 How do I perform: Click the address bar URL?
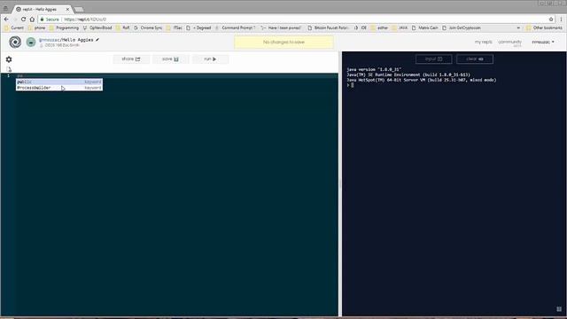[85, 19]
